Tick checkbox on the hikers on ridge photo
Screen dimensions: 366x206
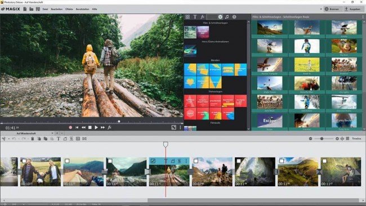[196, 161]
